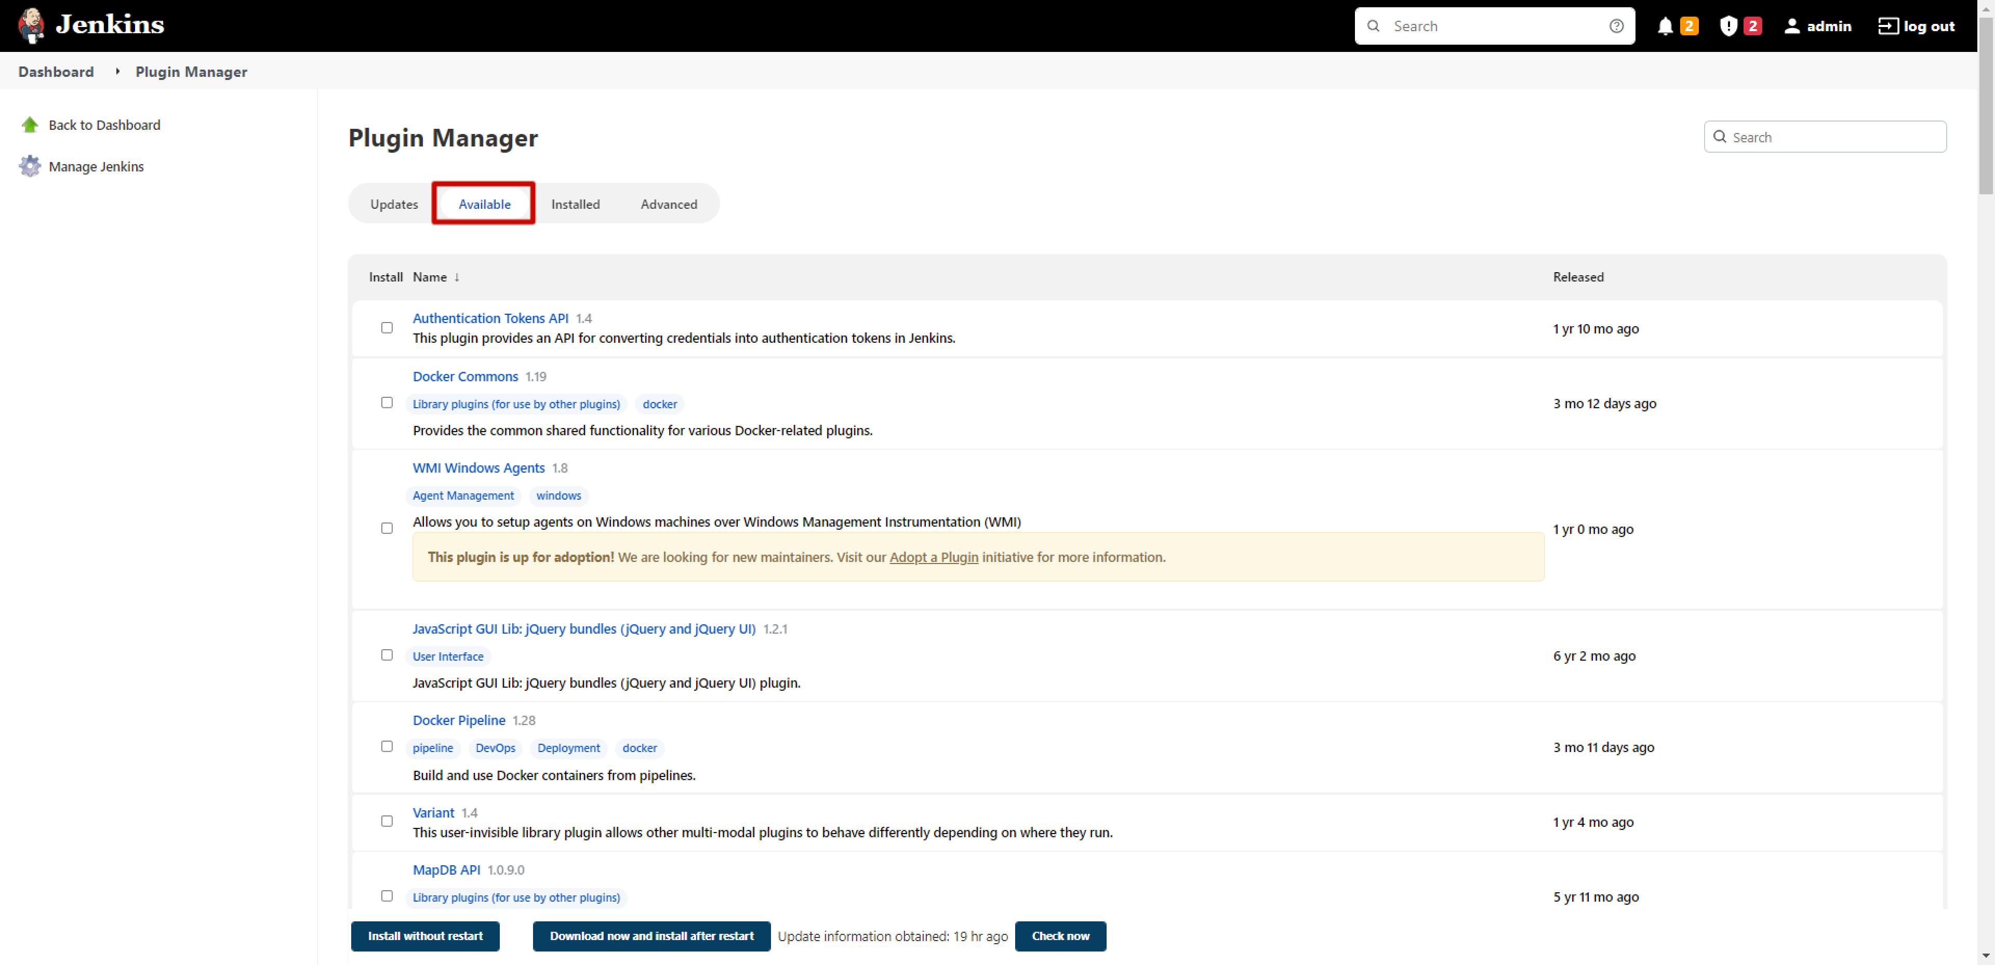Click the Check now button

(1060, 935)
